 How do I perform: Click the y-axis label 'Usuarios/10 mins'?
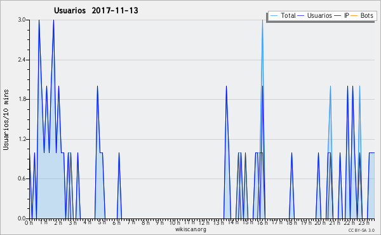6,119
